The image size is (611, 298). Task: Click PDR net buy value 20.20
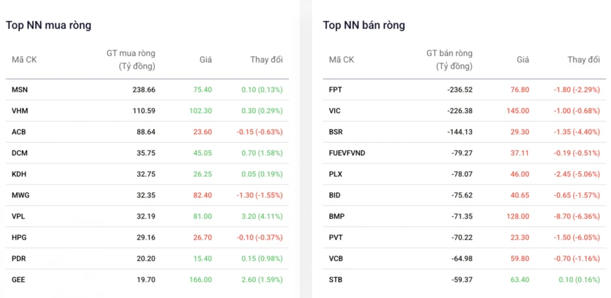146,258
